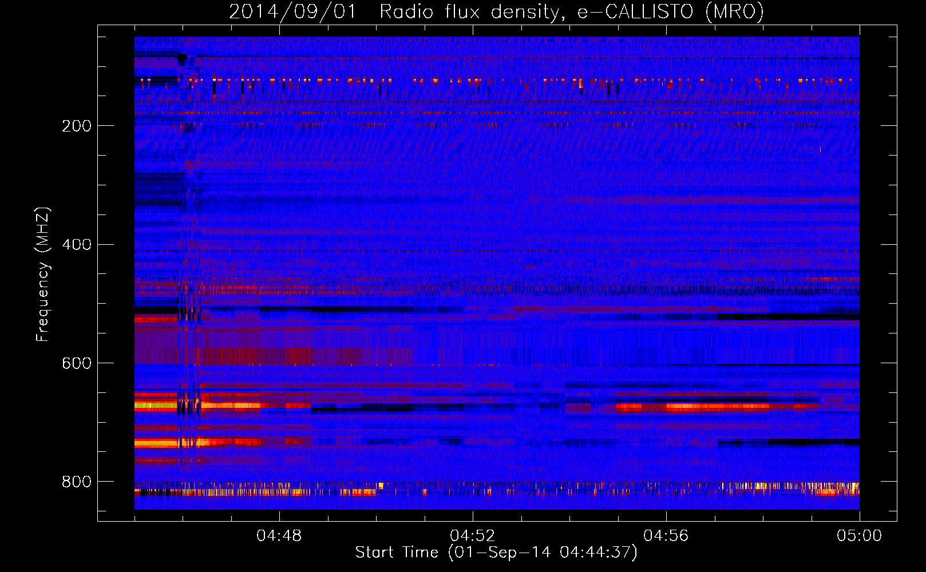The height and width of the screenshot is (572, 926).
Task: Click the plot title "Radio flux density, e-CALLISTO (MRO)"
Action: click(572, 12)
